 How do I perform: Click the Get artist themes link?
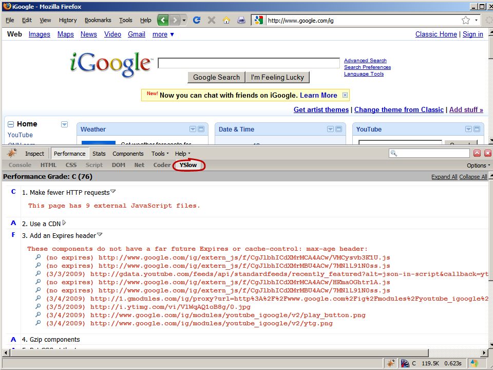pos(321,110)
